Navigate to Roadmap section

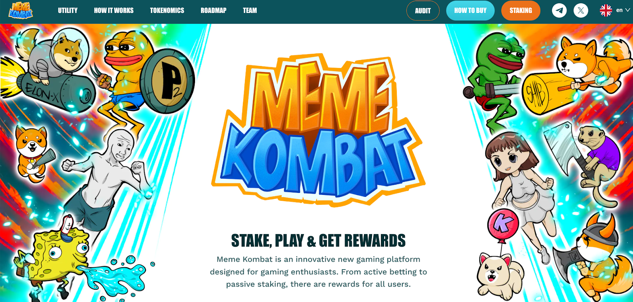pos(213,11)
